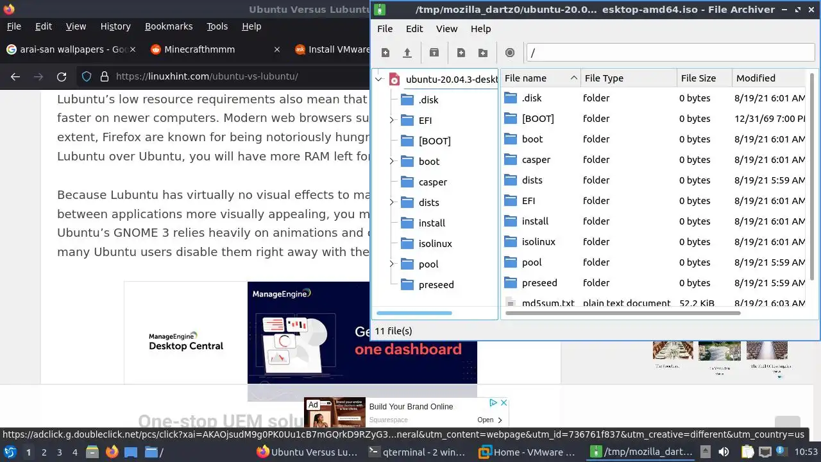Click Open button on Squarespace ad
Screen dimensions: 821x462
(490, 420)
